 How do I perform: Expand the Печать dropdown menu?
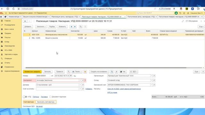(77, 72)
